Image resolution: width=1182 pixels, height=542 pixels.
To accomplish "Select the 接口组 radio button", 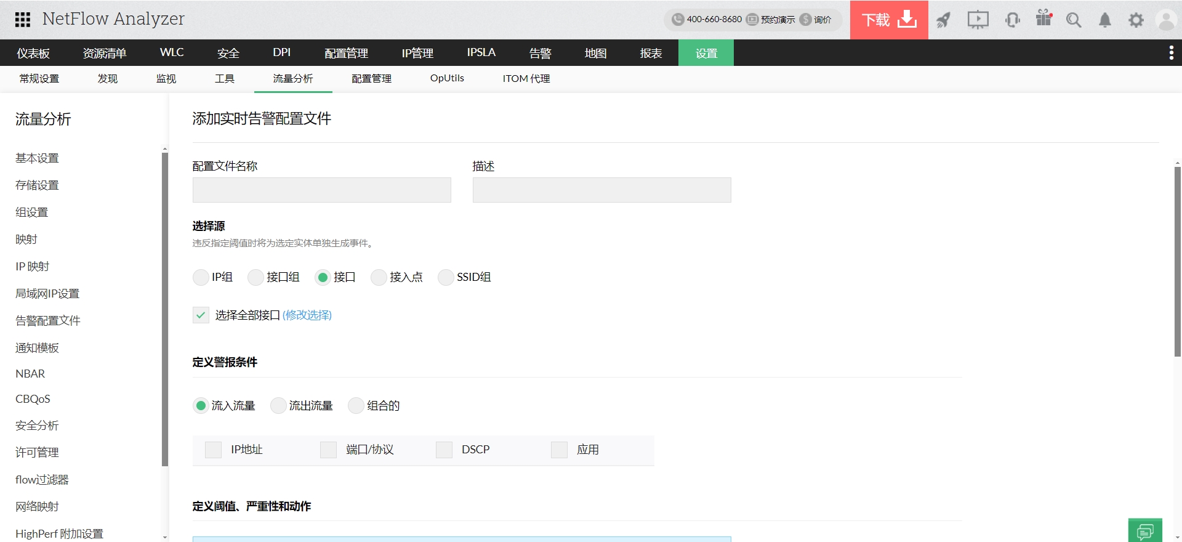I will (x=255, y=277).
